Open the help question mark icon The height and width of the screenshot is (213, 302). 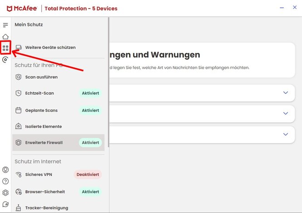(x=5, y=181)
